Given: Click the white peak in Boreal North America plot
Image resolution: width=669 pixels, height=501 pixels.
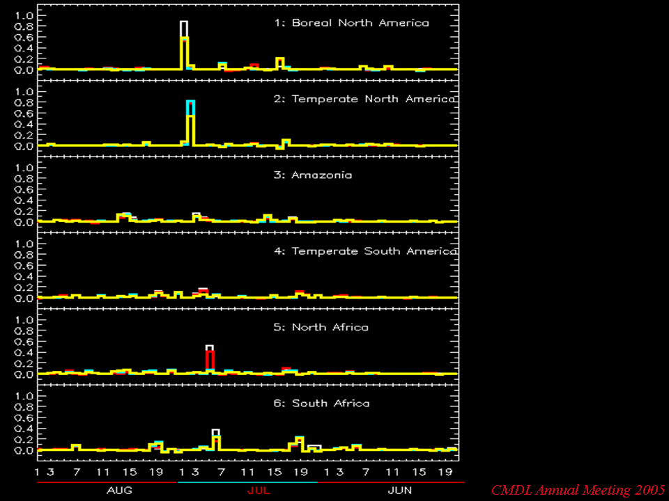Looking at the screenshot, I should pos(184,29).
